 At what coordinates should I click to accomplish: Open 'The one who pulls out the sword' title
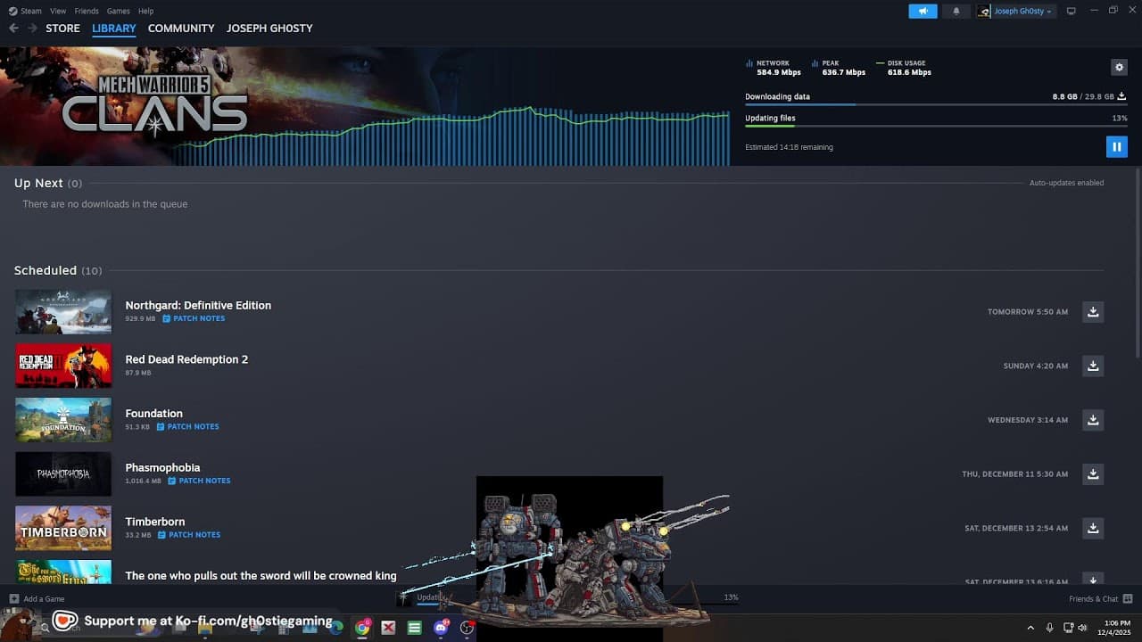(x=261, y=576)
